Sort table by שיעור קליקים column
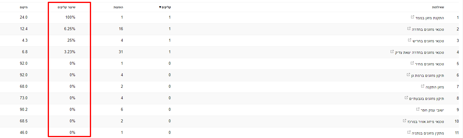 tap(66, 7)
